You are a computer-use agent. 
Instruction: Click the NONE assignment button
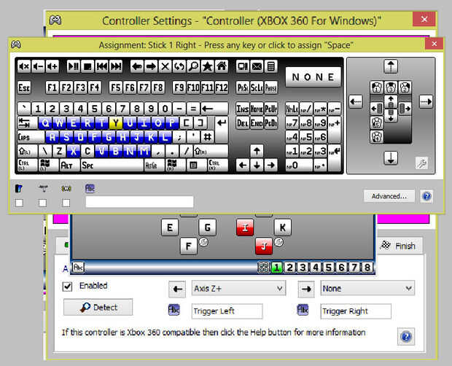coord(313,77)
